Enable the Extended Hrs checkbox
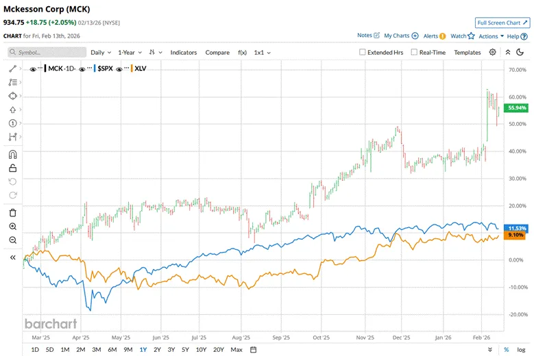The image size is (534, 356). (x=363, y=52)
